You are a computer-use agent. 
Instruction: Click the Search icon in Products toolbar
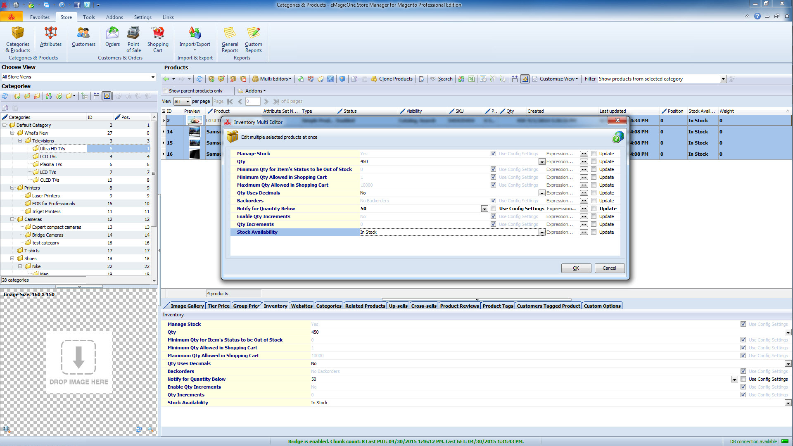(x=441, y=79)
